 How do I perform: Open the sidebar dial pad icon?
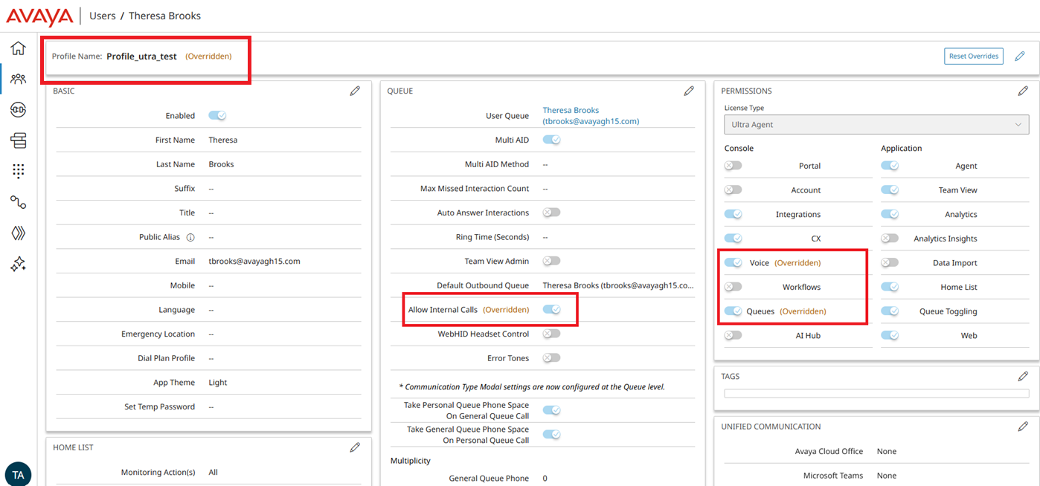coord(18,171)
